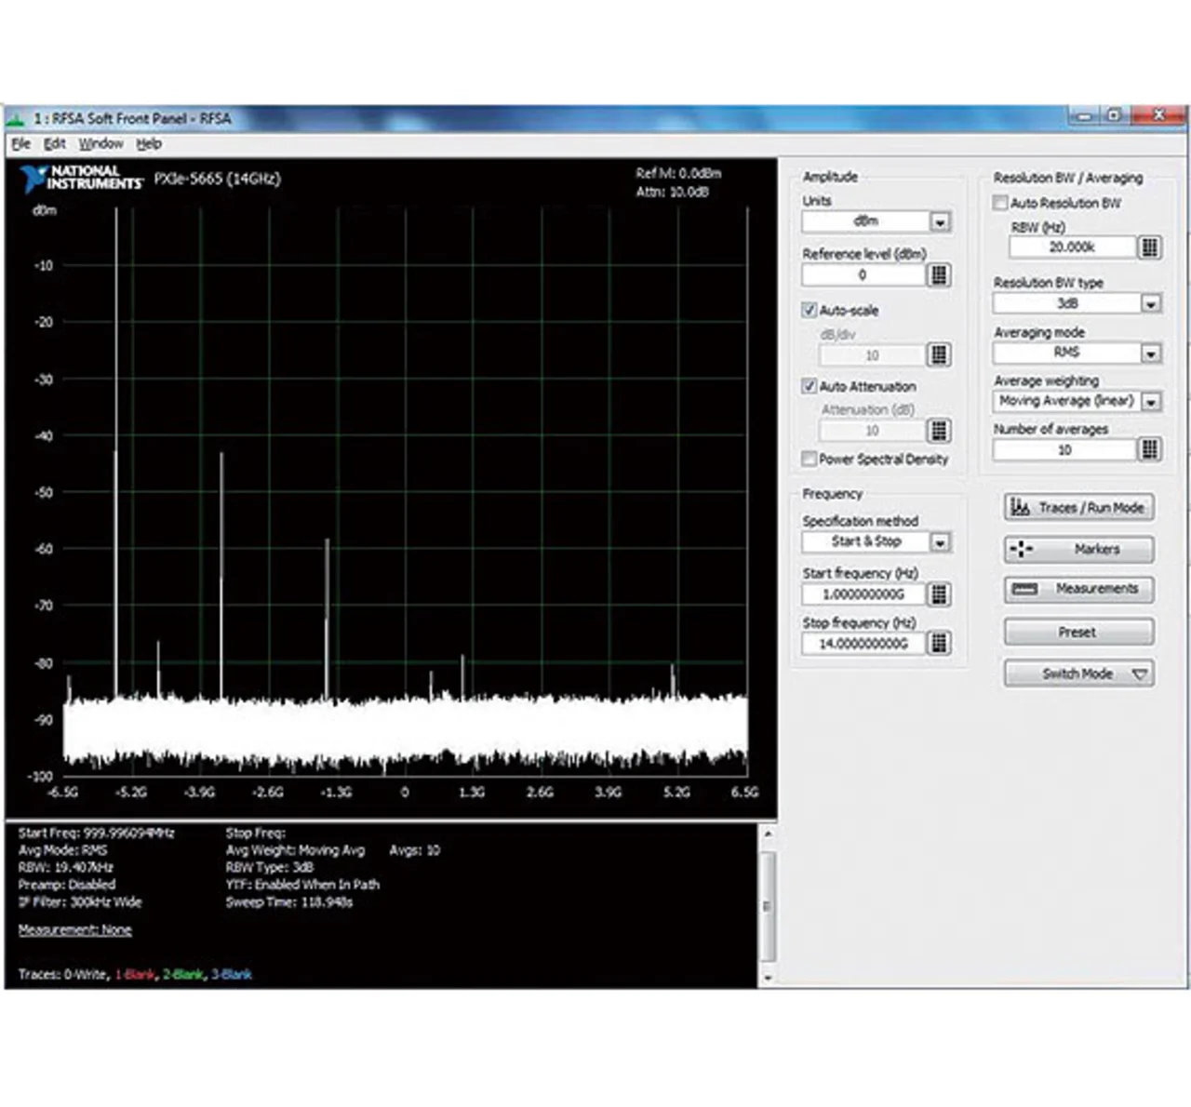Click the IF Filter: 300kHz Wide text

80,902
